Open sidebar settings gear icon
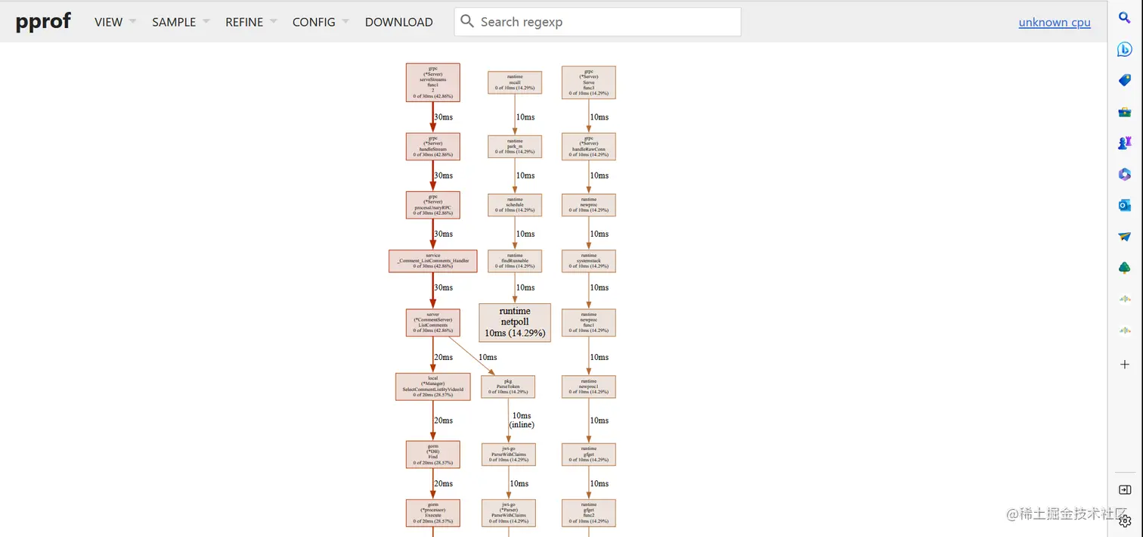This screenshot has height=537, width=1143. (x=1125, y=520)
